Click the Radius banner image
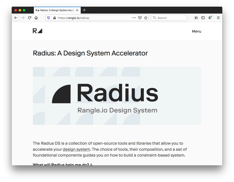Viewport: 234px width, 182px height. pos(117,96)
